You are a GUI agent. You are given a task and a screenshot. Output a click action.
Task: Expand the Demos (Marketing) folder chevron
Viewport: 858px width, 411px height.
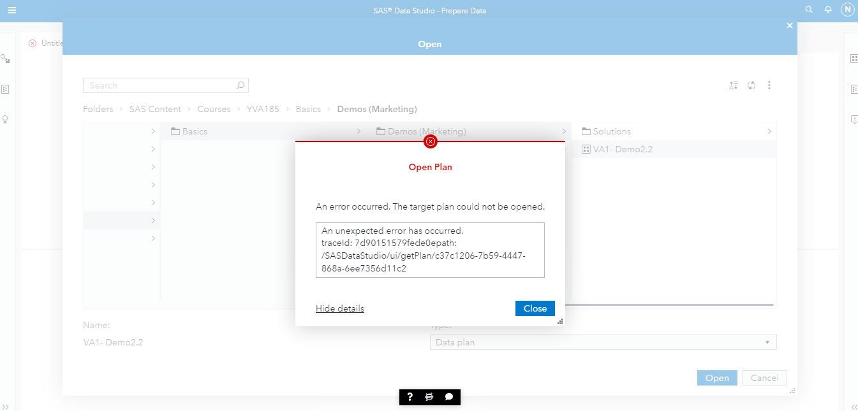coord(563,131)
